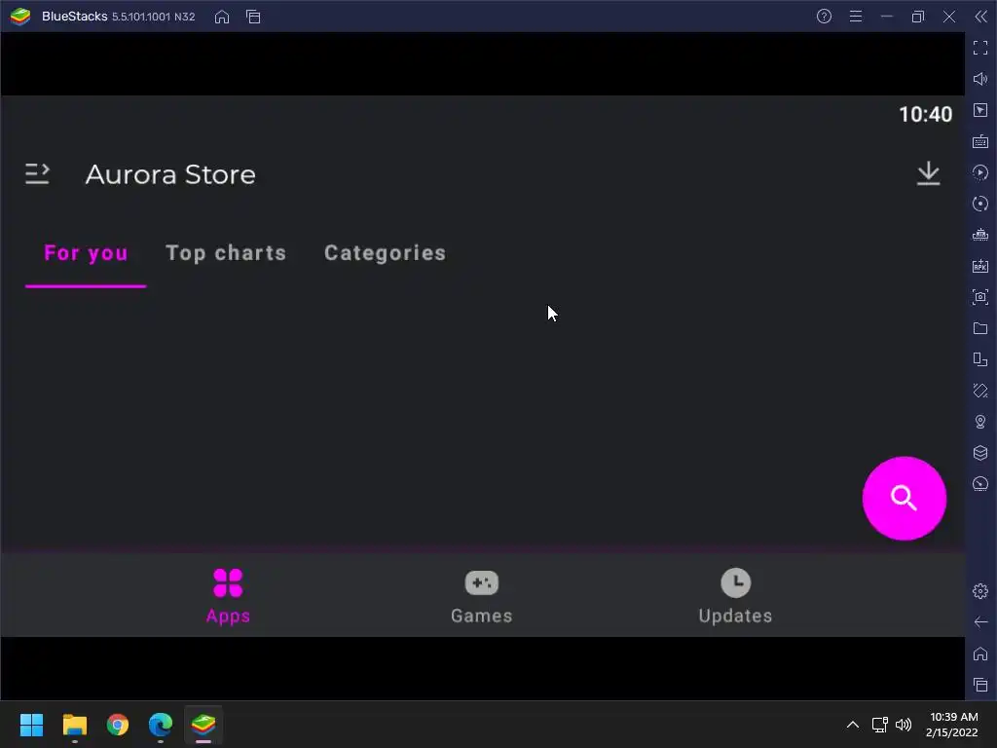This screenshot has width=997, height=748.
Task: Click the shake device icon
Action: point(980,391)
